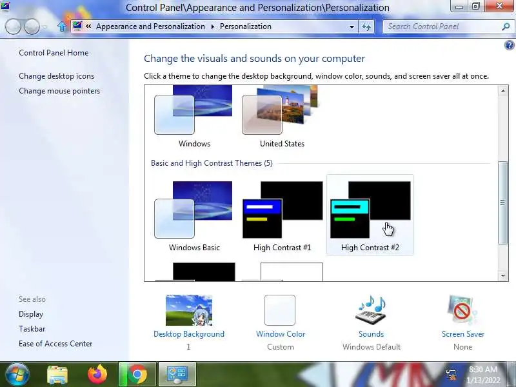The width and height of the screenshot is (516, 387).
Task: Click Basic and High Contrast Themes header
Action: coord(212,163)
